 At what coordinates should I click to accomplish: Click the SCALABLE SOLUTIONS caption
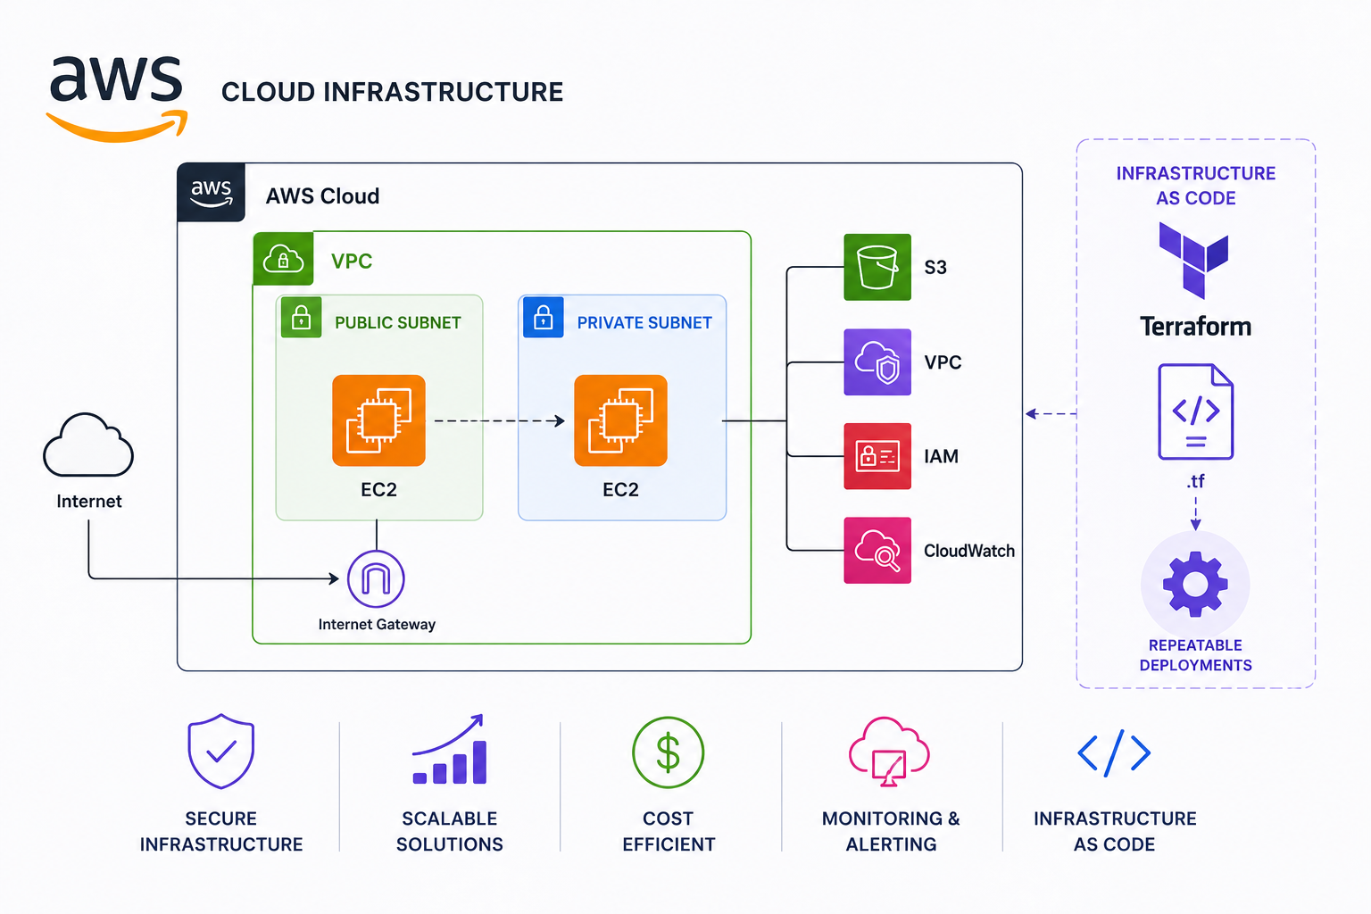coord(450,832)
